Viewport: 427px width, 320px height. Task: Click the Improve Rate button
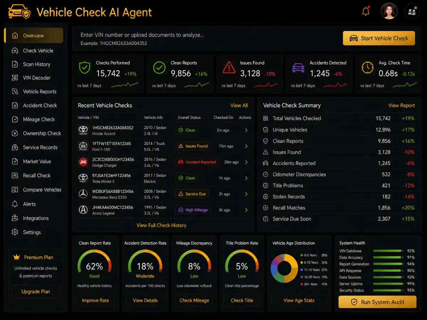coord(95,300)
